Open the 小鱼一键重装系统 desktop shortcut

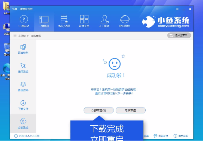pyautogui.click(x=6, y=72)
